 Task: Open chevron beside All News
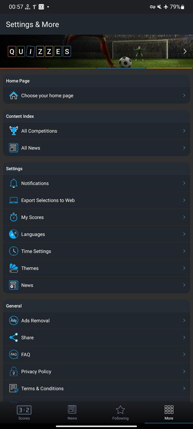(x=184, y=148)
